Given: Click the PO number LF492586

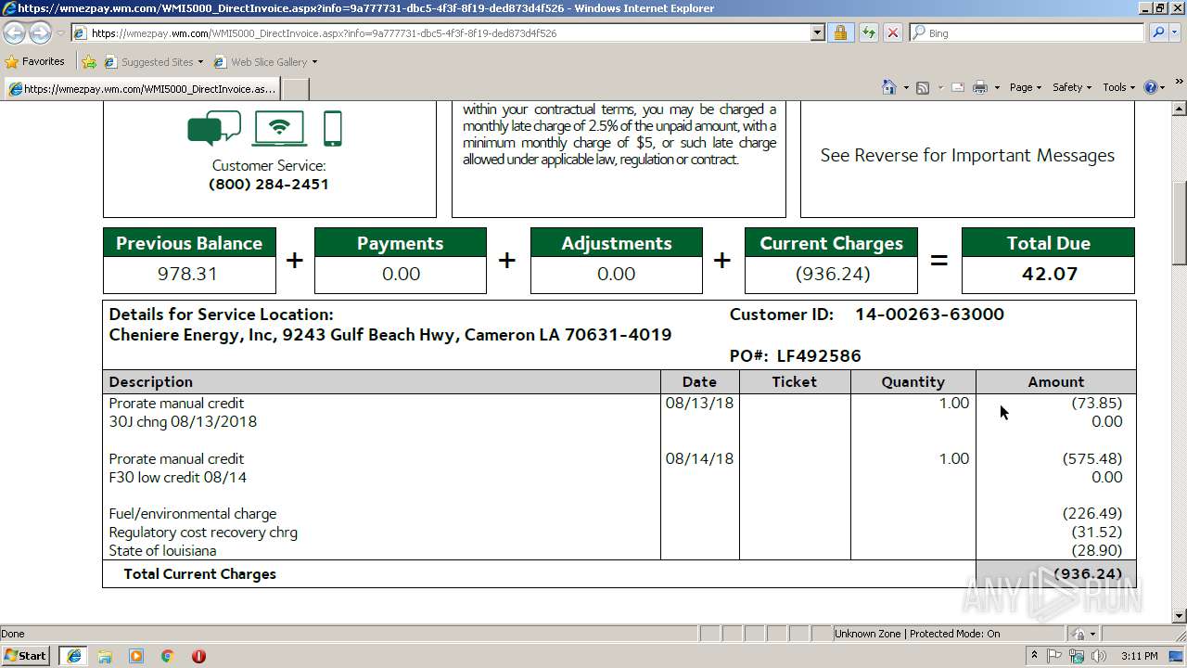Looking at the screenshot, I should coord(819,356).
